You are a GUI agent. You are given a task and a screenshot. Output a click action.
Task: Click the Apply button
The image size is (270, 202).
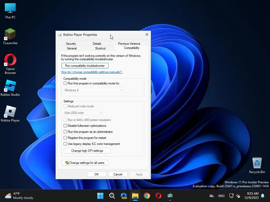pos(139,174)
